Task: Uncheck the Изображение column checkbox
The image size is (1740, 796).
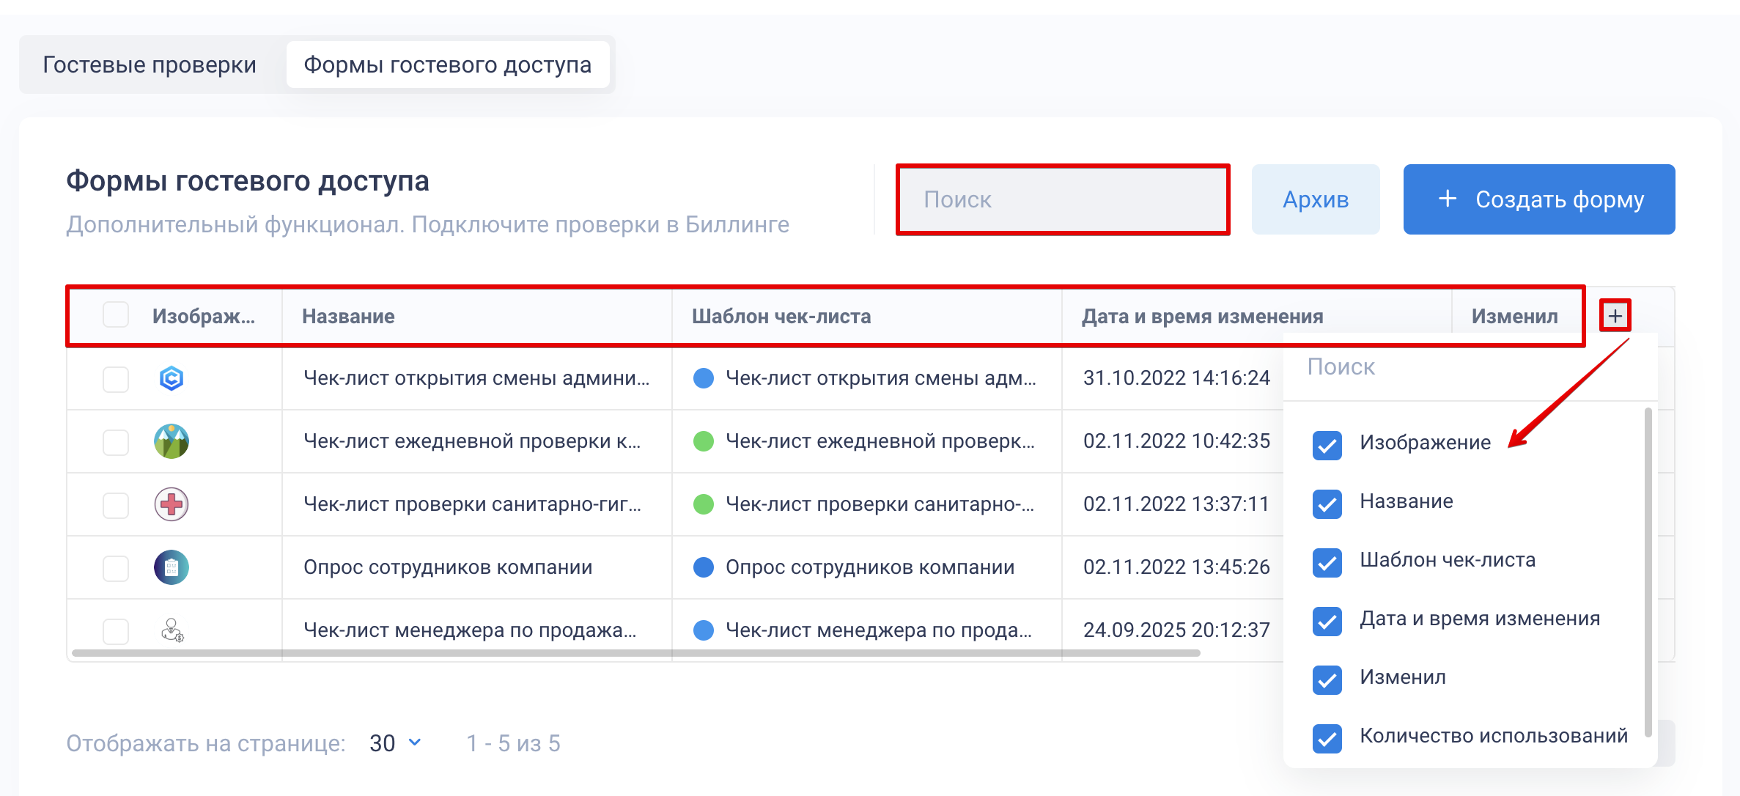Action: pos(1327,444)
